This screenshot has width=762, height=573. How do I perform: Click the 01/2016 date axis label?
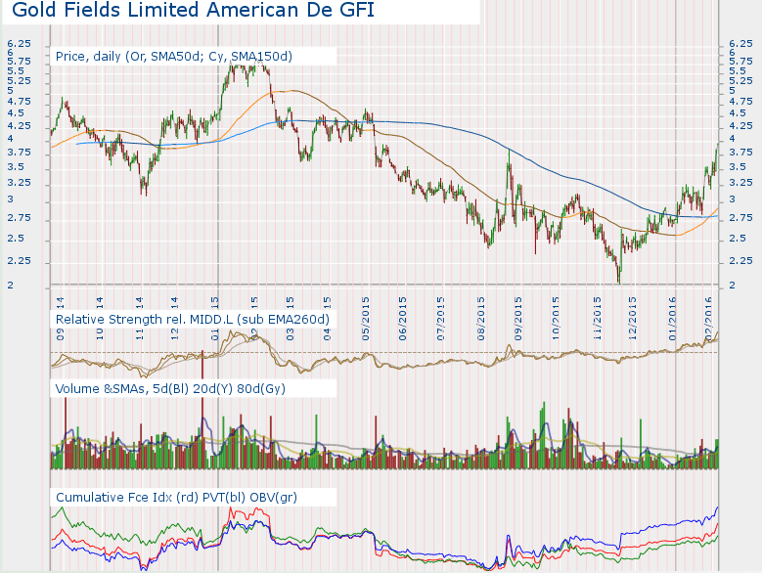pos(673,319)
